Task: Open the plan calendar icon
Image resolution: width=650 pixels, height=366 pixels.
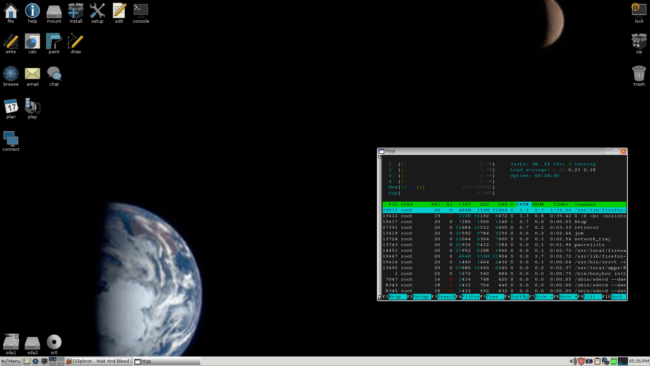Action: [11, 109]
